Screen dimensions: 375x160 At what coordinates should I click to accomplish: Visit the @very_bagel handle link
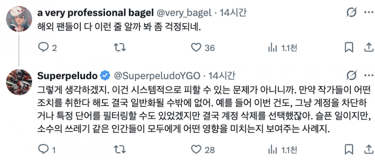(x=184, y=13)
